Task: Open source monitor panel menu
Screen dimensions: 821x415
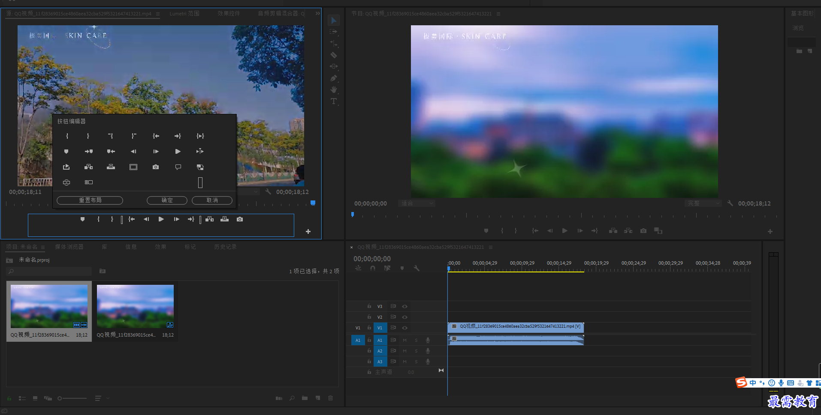Action: pos(158,14)
